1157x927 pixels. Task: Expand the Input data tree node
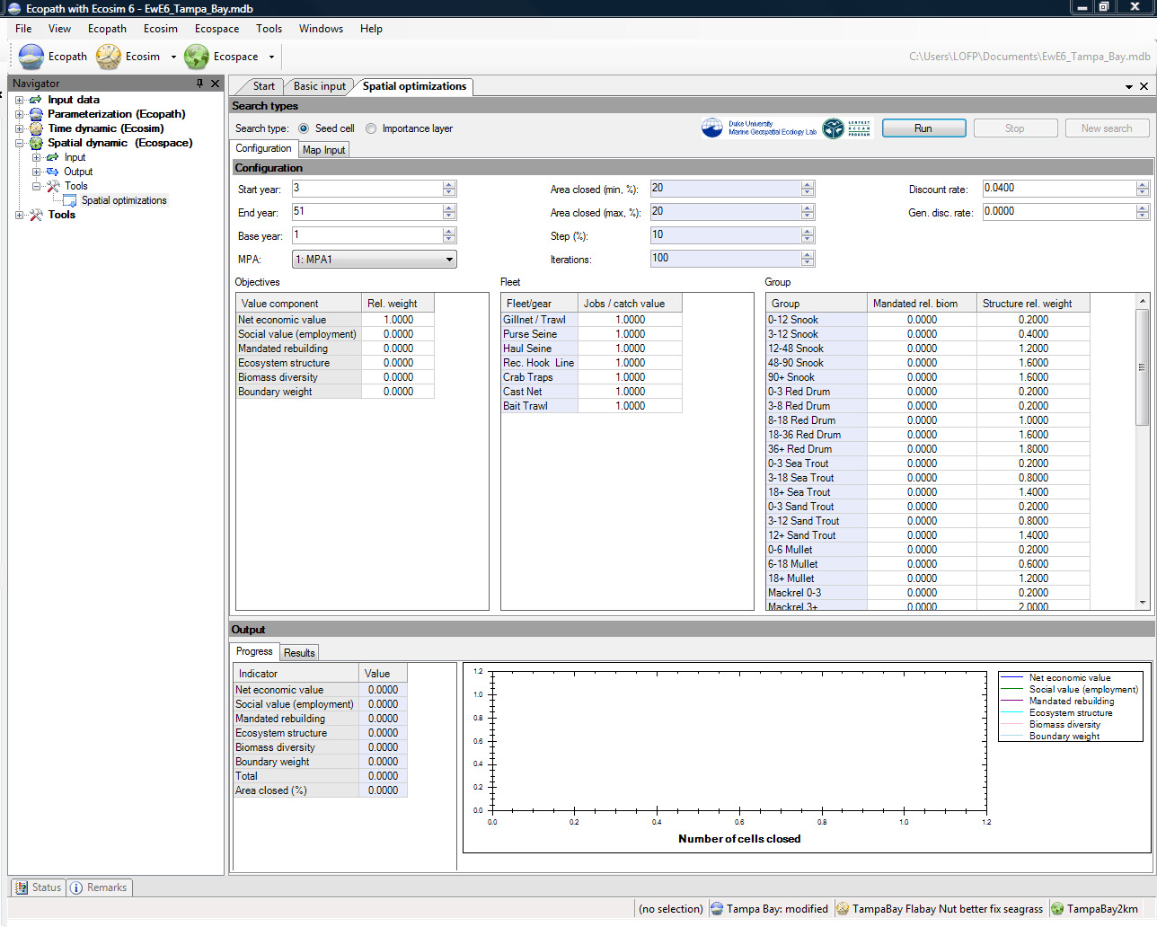click(x=20, y=100)
